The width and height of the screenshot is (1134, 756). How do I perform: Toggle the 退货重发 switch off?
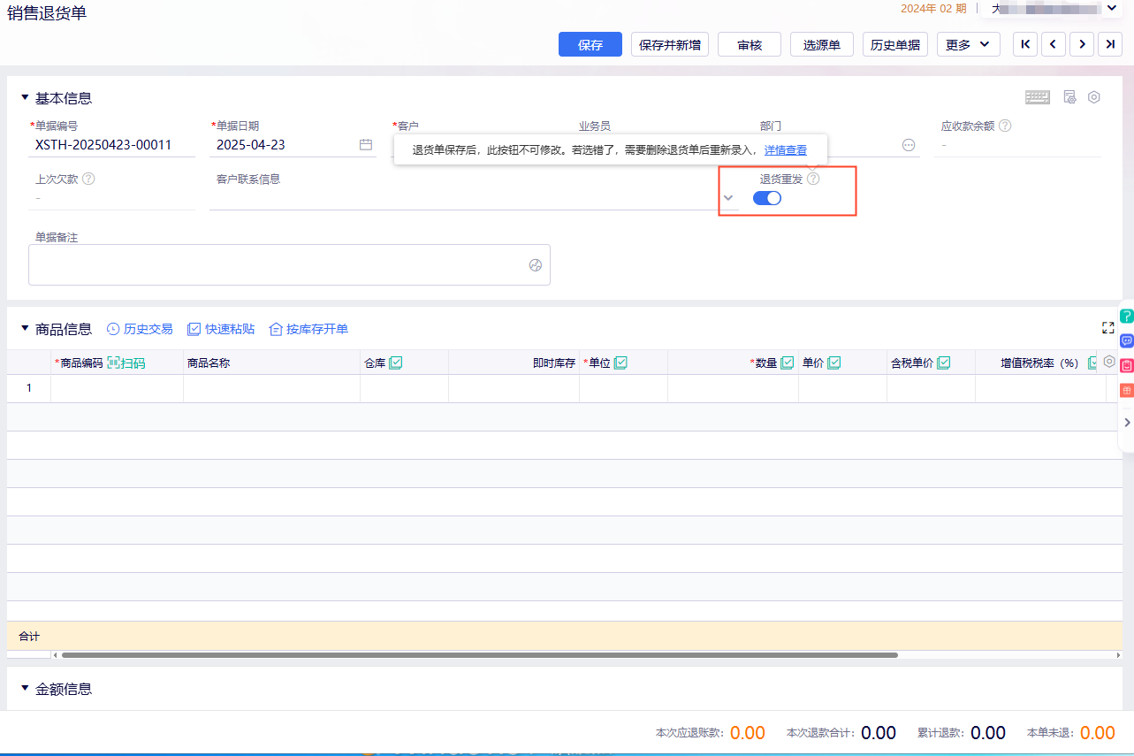(x=767, y=198)
